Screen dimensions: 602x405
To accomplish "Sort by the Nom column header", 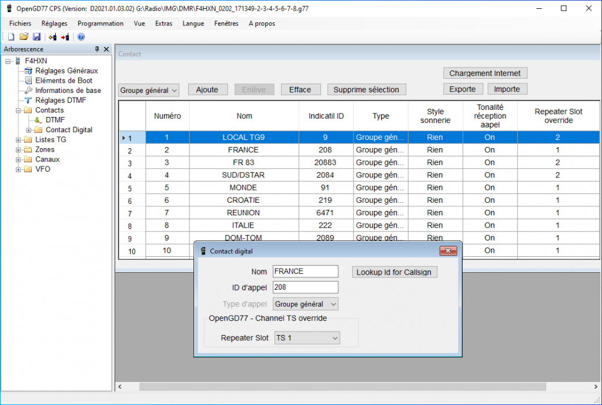I will (244, 116).
